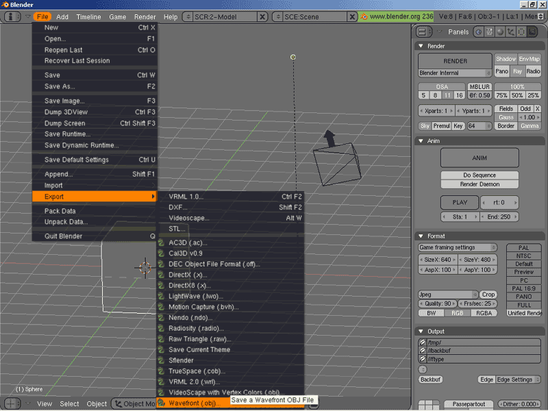Screen dimensions: 548x411
Task: Select Save As... in File menu
Action: [95, 86]
